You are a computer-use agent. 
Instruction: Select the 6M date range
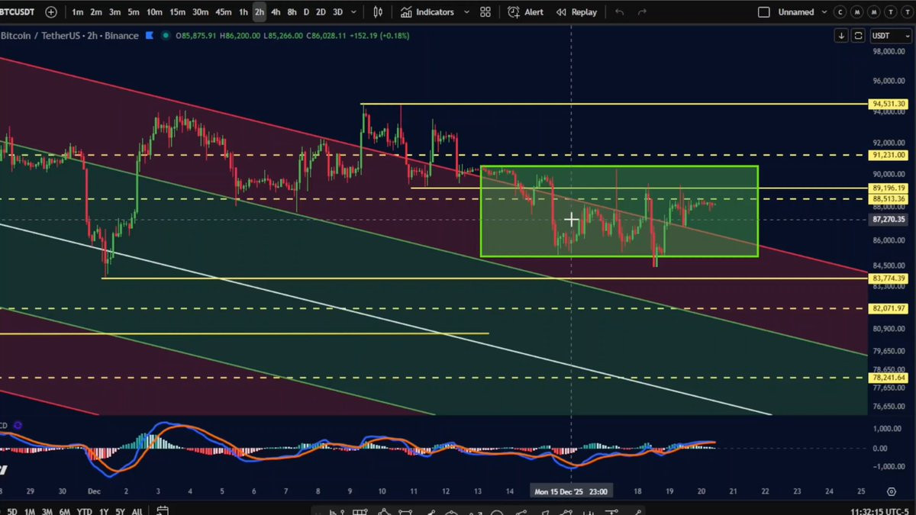[65, 510]
